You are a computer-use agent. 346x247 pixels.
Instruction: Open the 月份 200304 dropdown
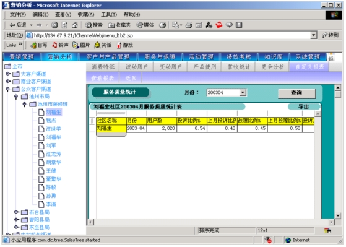tap(243, 92)
